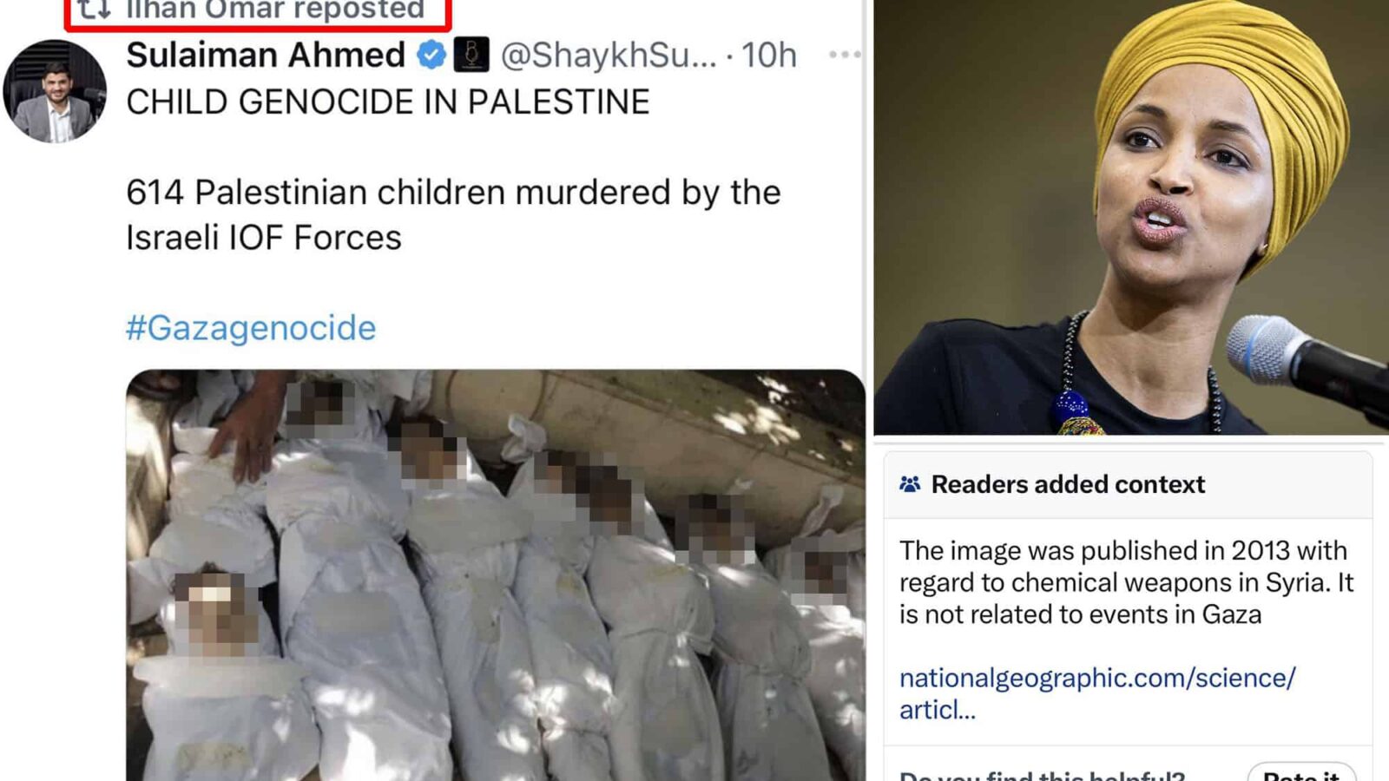Open the #Gazagenocide hashtag
1389x781 pixels.
[x=251, y=328]
